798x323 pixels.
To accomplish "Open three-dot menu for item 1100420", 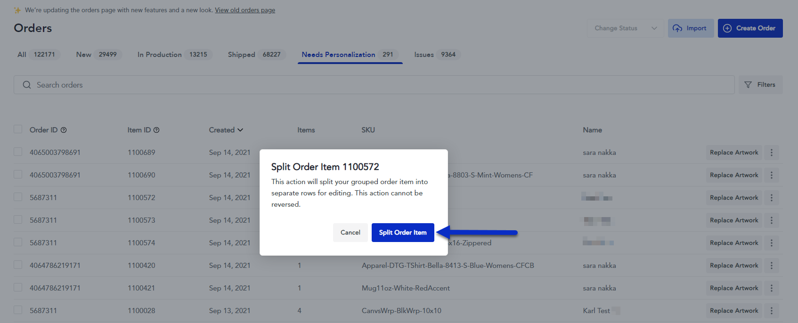I will pyautogui.click(x=771, y=266).
